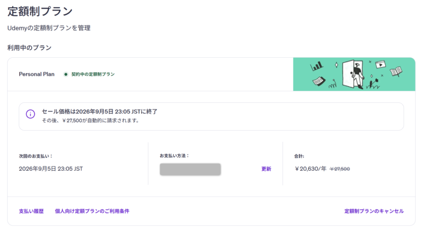Click the strikethrough ¥27,500 original price

point(340,169)
